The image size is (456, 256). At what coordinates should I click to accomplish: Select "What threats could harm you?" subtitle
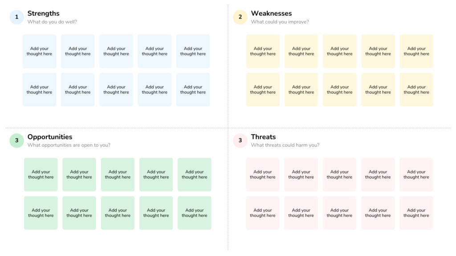pos(285,145)
